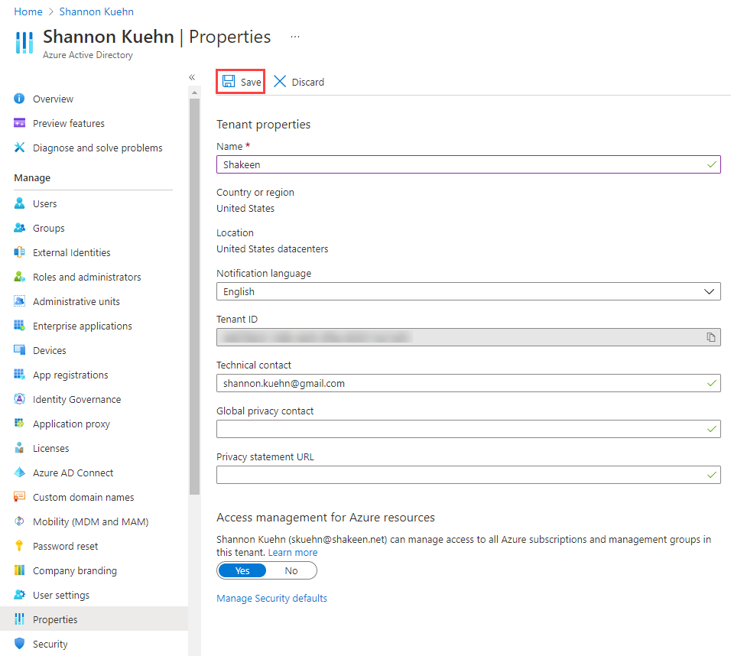This screenshot has height=656, width=731.
Task: Click the sidebar scrollbar up arrow
Action: (x=194, y=93)
